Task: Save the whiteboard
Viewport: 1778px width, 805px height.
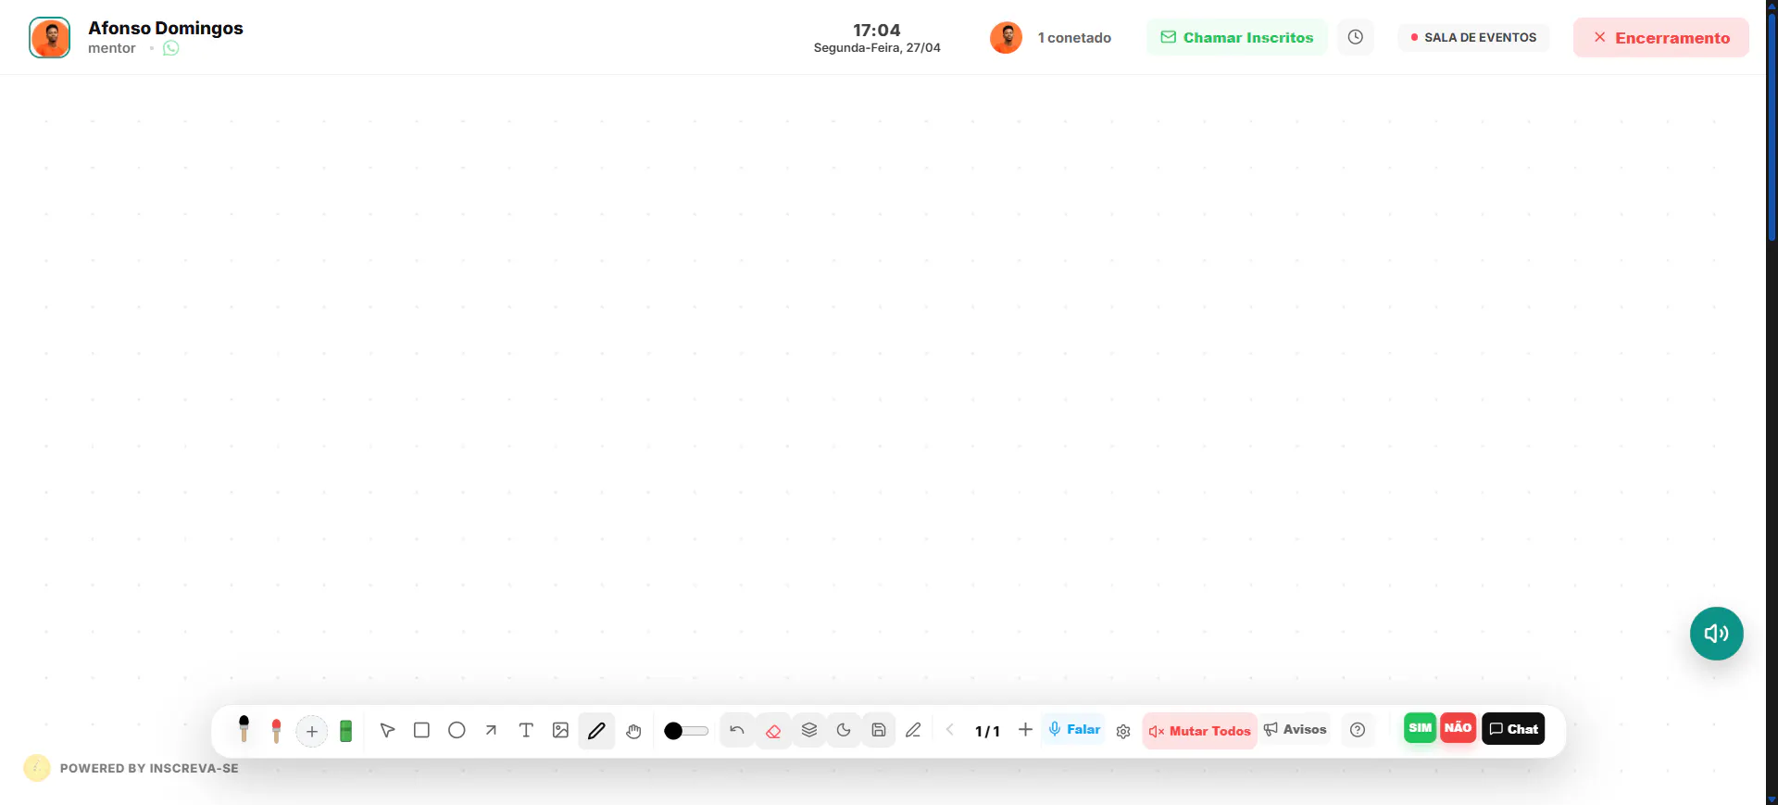Action: point(879,730)
